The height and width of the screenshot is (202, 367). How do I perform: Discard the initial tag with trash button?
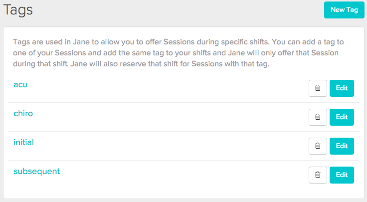point(318,146)
